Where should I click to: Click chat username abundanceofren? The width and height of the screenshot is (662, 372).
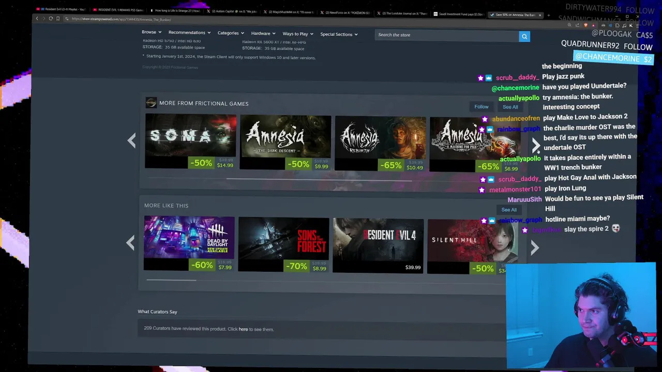[516, 118]
